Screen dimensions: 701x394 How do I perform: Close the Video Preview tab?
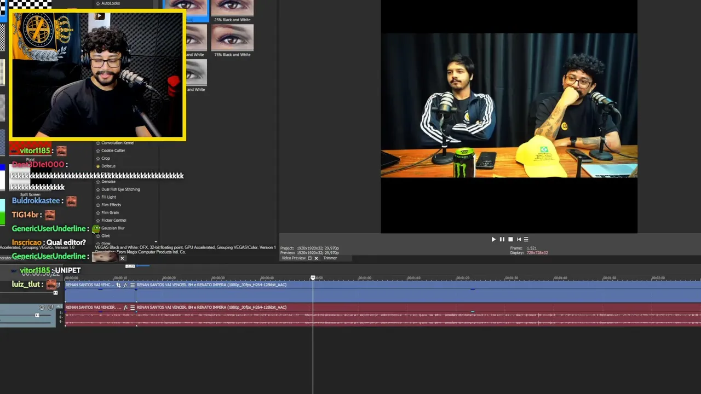point(316,258)
